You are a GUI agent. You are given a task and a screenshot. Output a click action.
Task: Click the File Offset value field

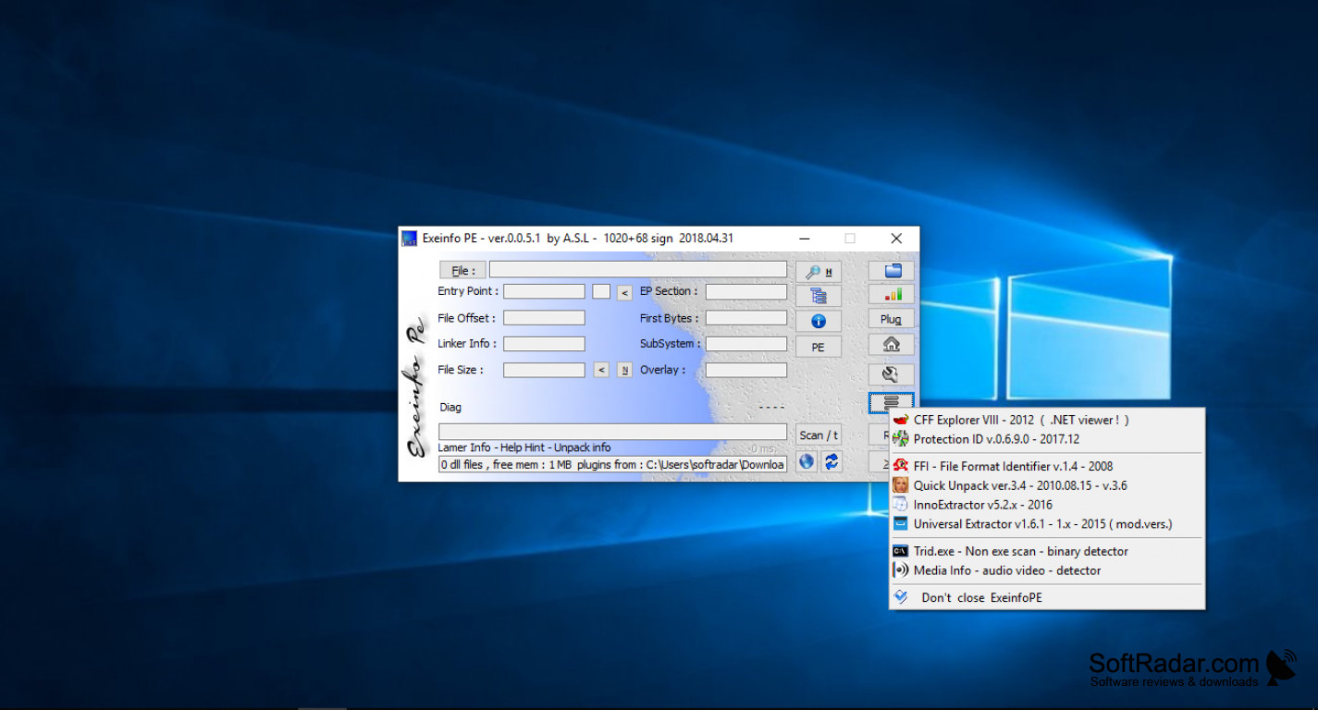544,318
